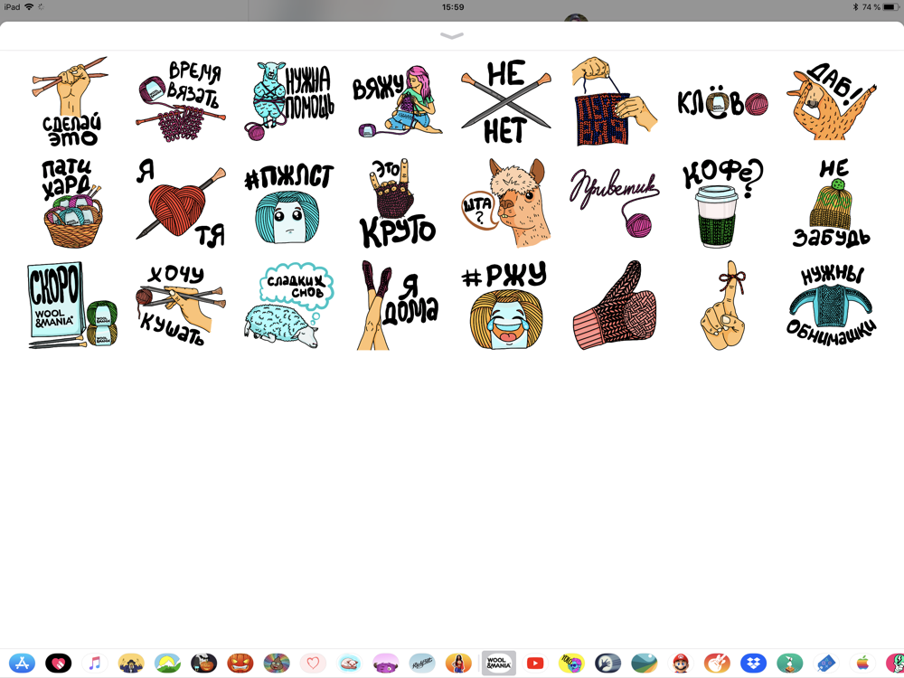The width and height of the screenshot is (904, 678).
Task: Pick the 'Сделай это' fist sticker
Action: click(x=71, y=101)
